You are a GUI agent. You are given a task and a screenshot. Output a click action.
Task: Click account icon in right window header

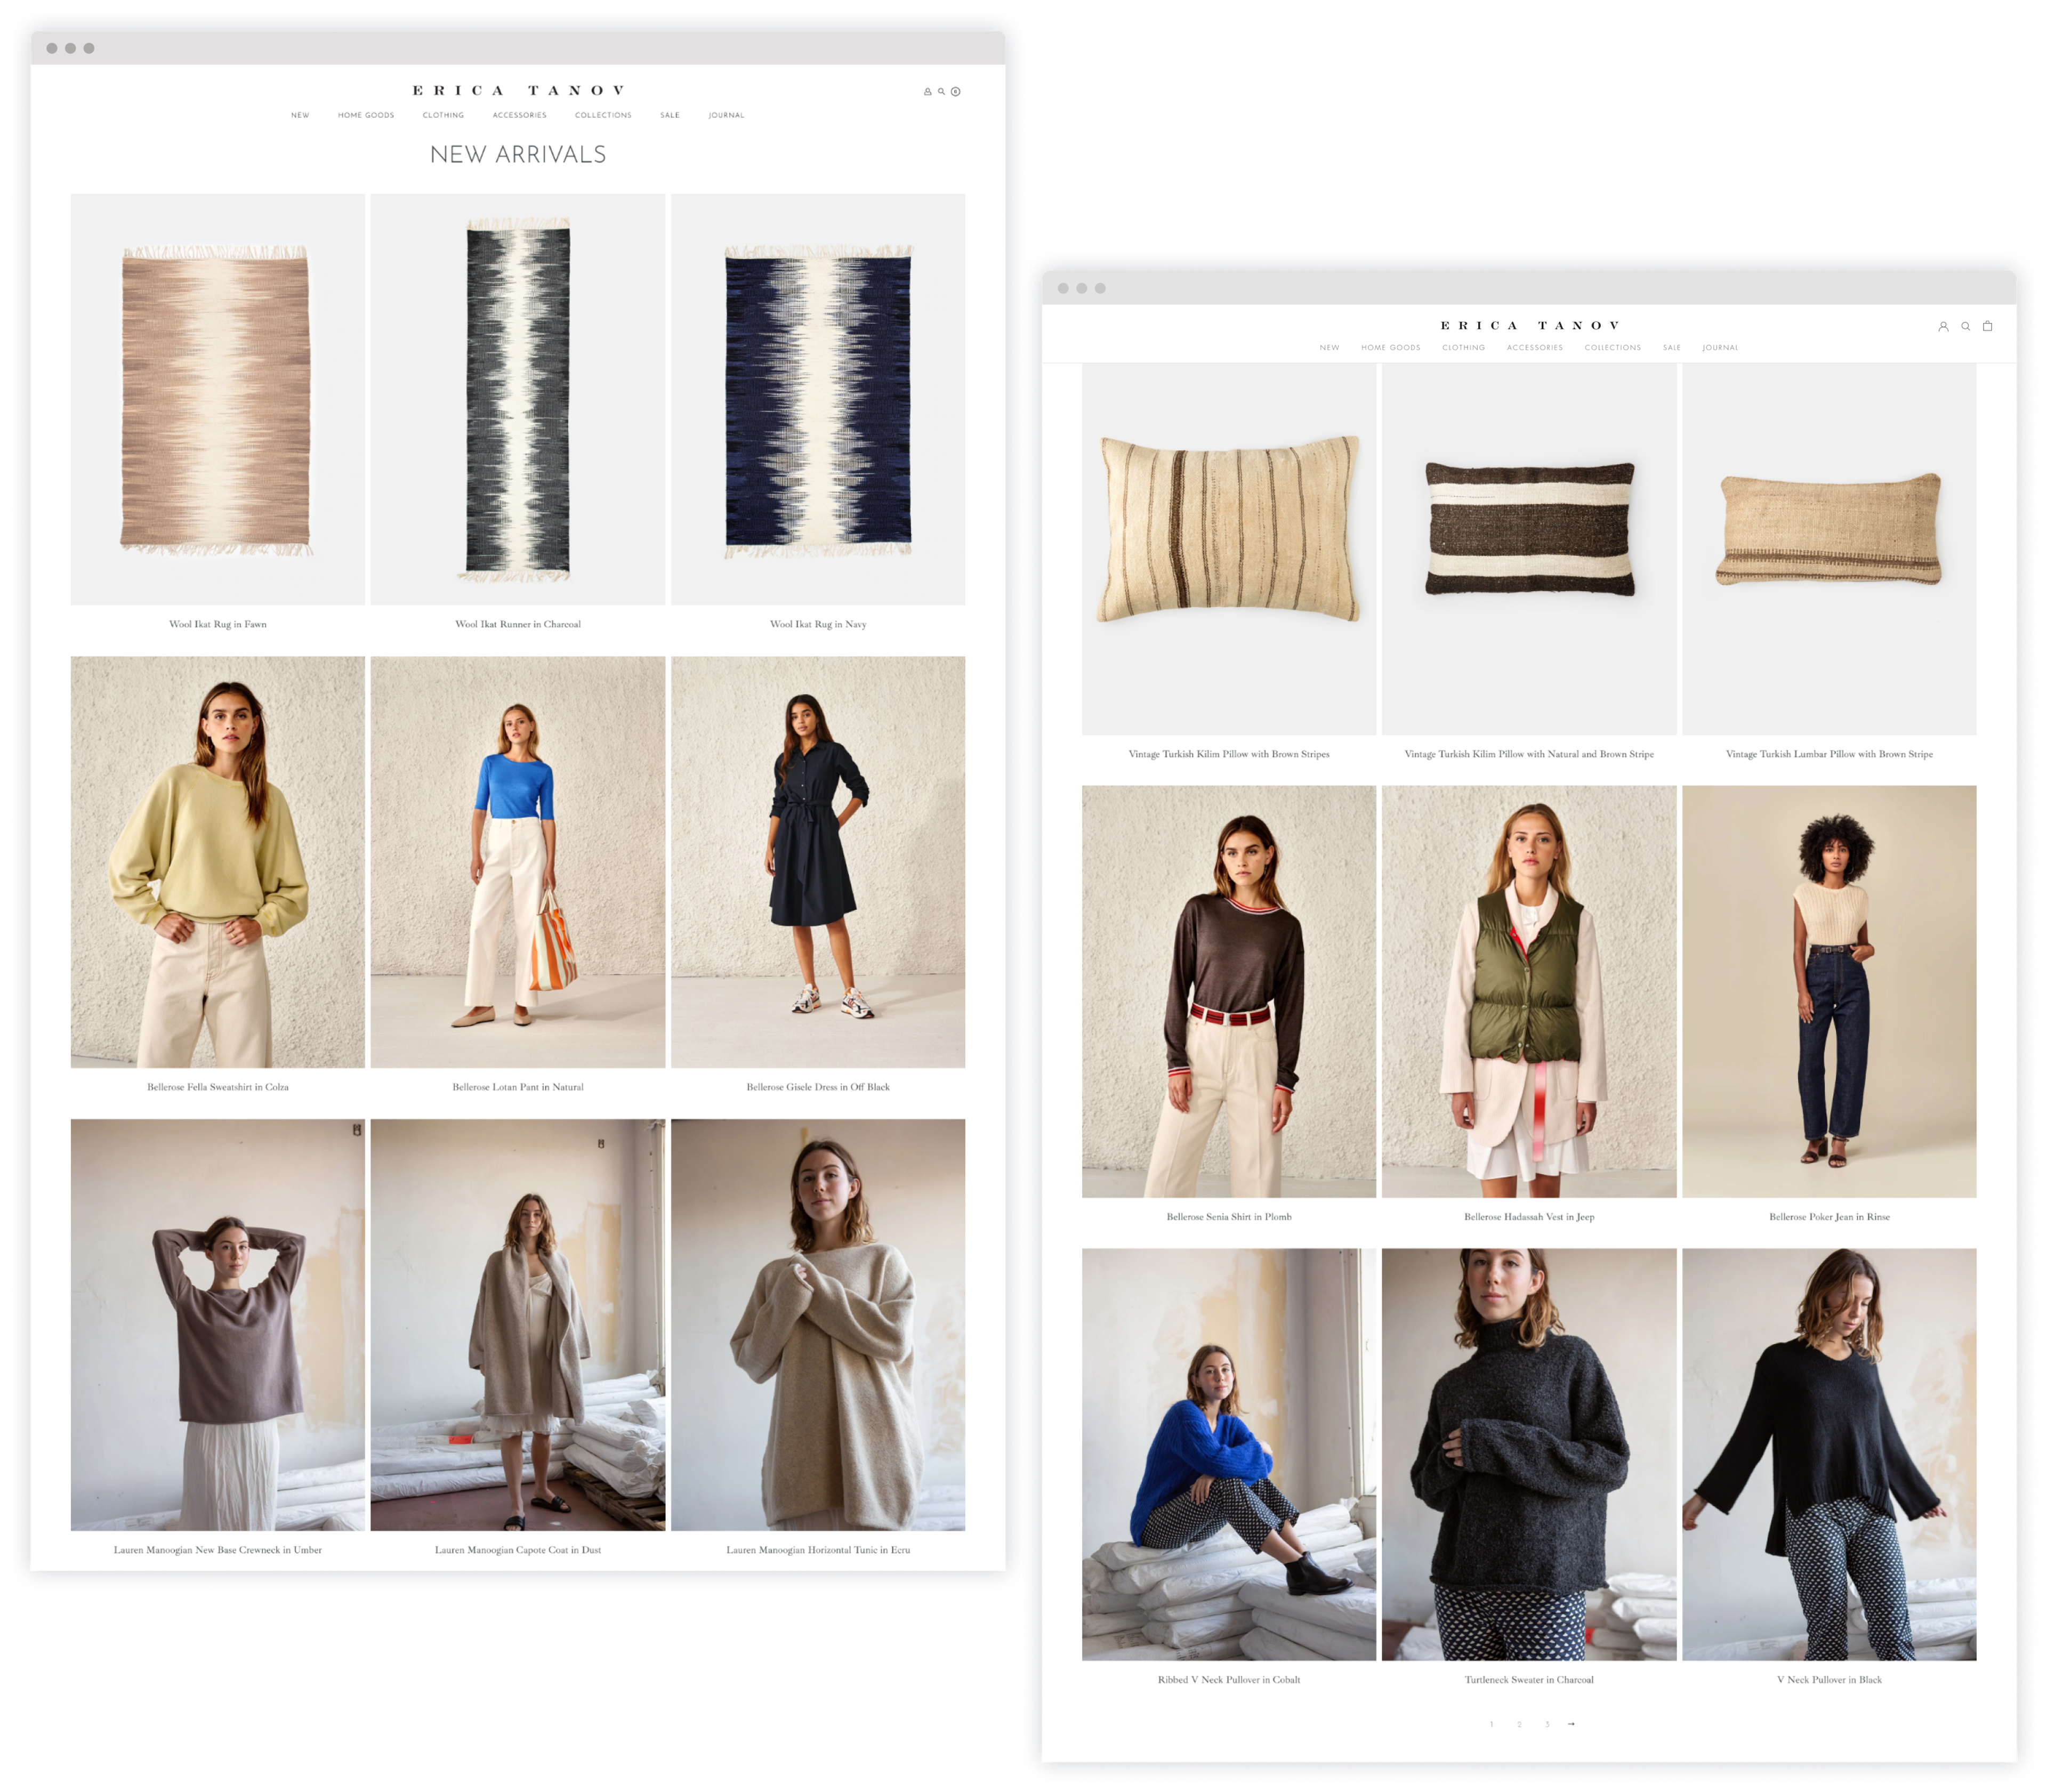click(1943, 326)
